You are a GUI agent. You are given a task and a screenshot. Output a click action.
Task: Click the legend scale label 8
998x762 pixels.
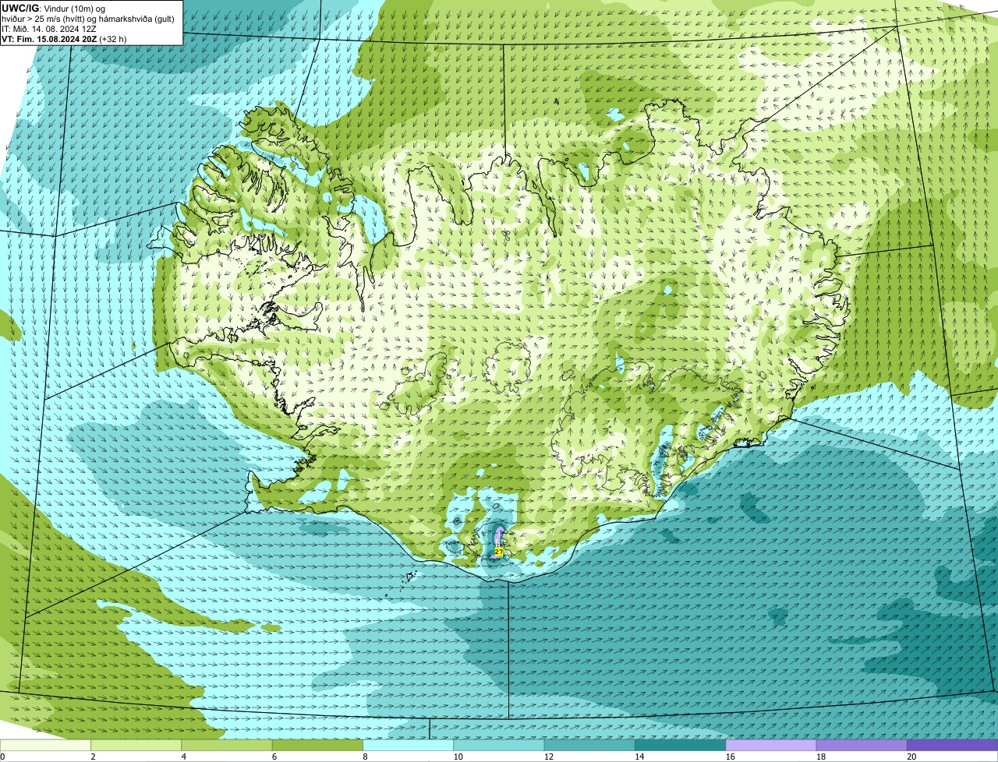365,757
